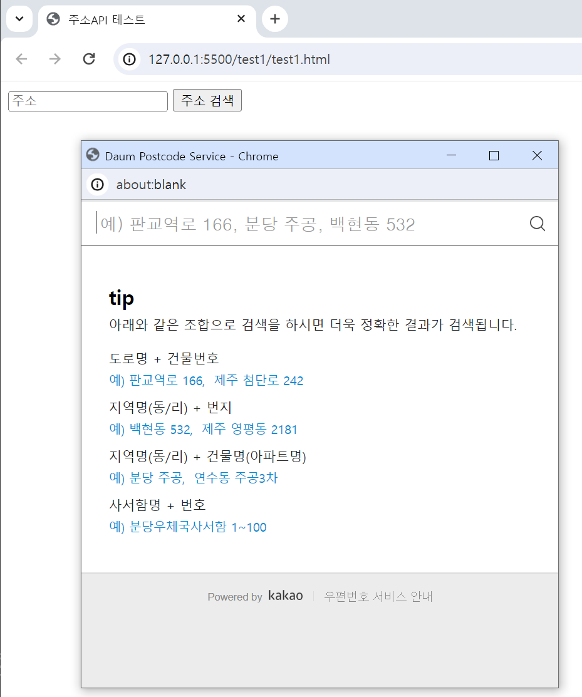Click the 지역명(동/리) + 번지 label
Viewport: 582px width, 697px height.
click(x=170, y=407)
